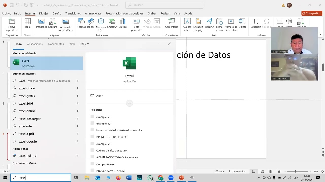
Task: Switch to the Aplicaciones search tab
Action: click(x=35, y=44)
